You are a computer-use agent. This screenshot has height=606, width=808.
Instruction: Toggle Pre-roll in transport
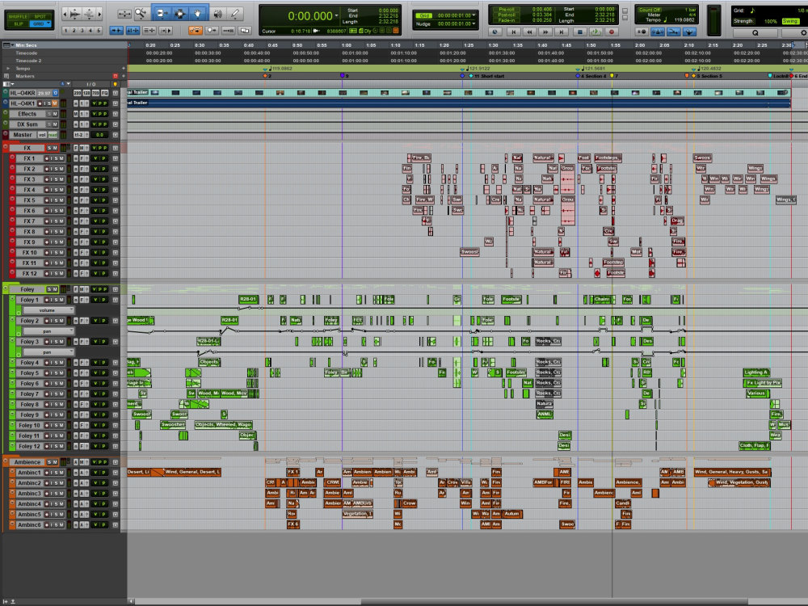tap(506, 9)
